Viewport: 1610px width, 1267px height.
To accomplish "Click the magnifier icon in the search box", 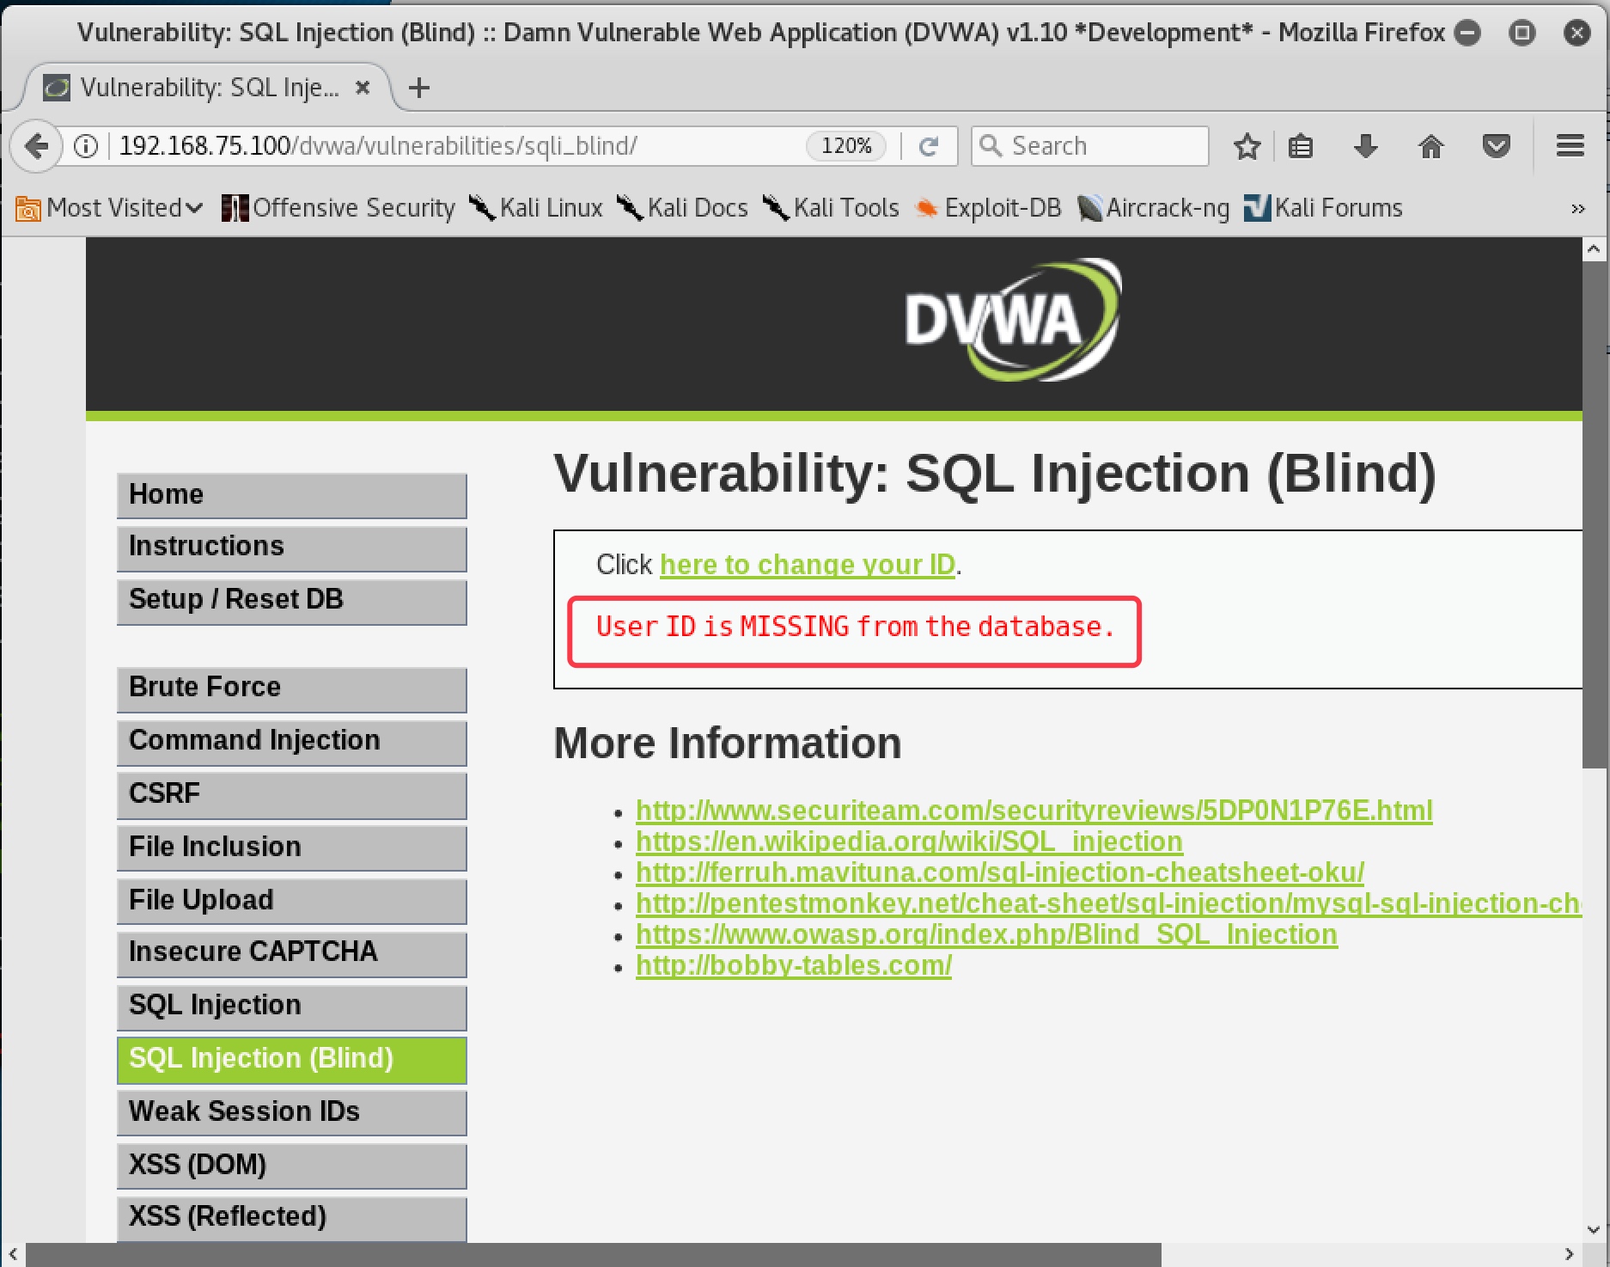I will click(991, 146).
